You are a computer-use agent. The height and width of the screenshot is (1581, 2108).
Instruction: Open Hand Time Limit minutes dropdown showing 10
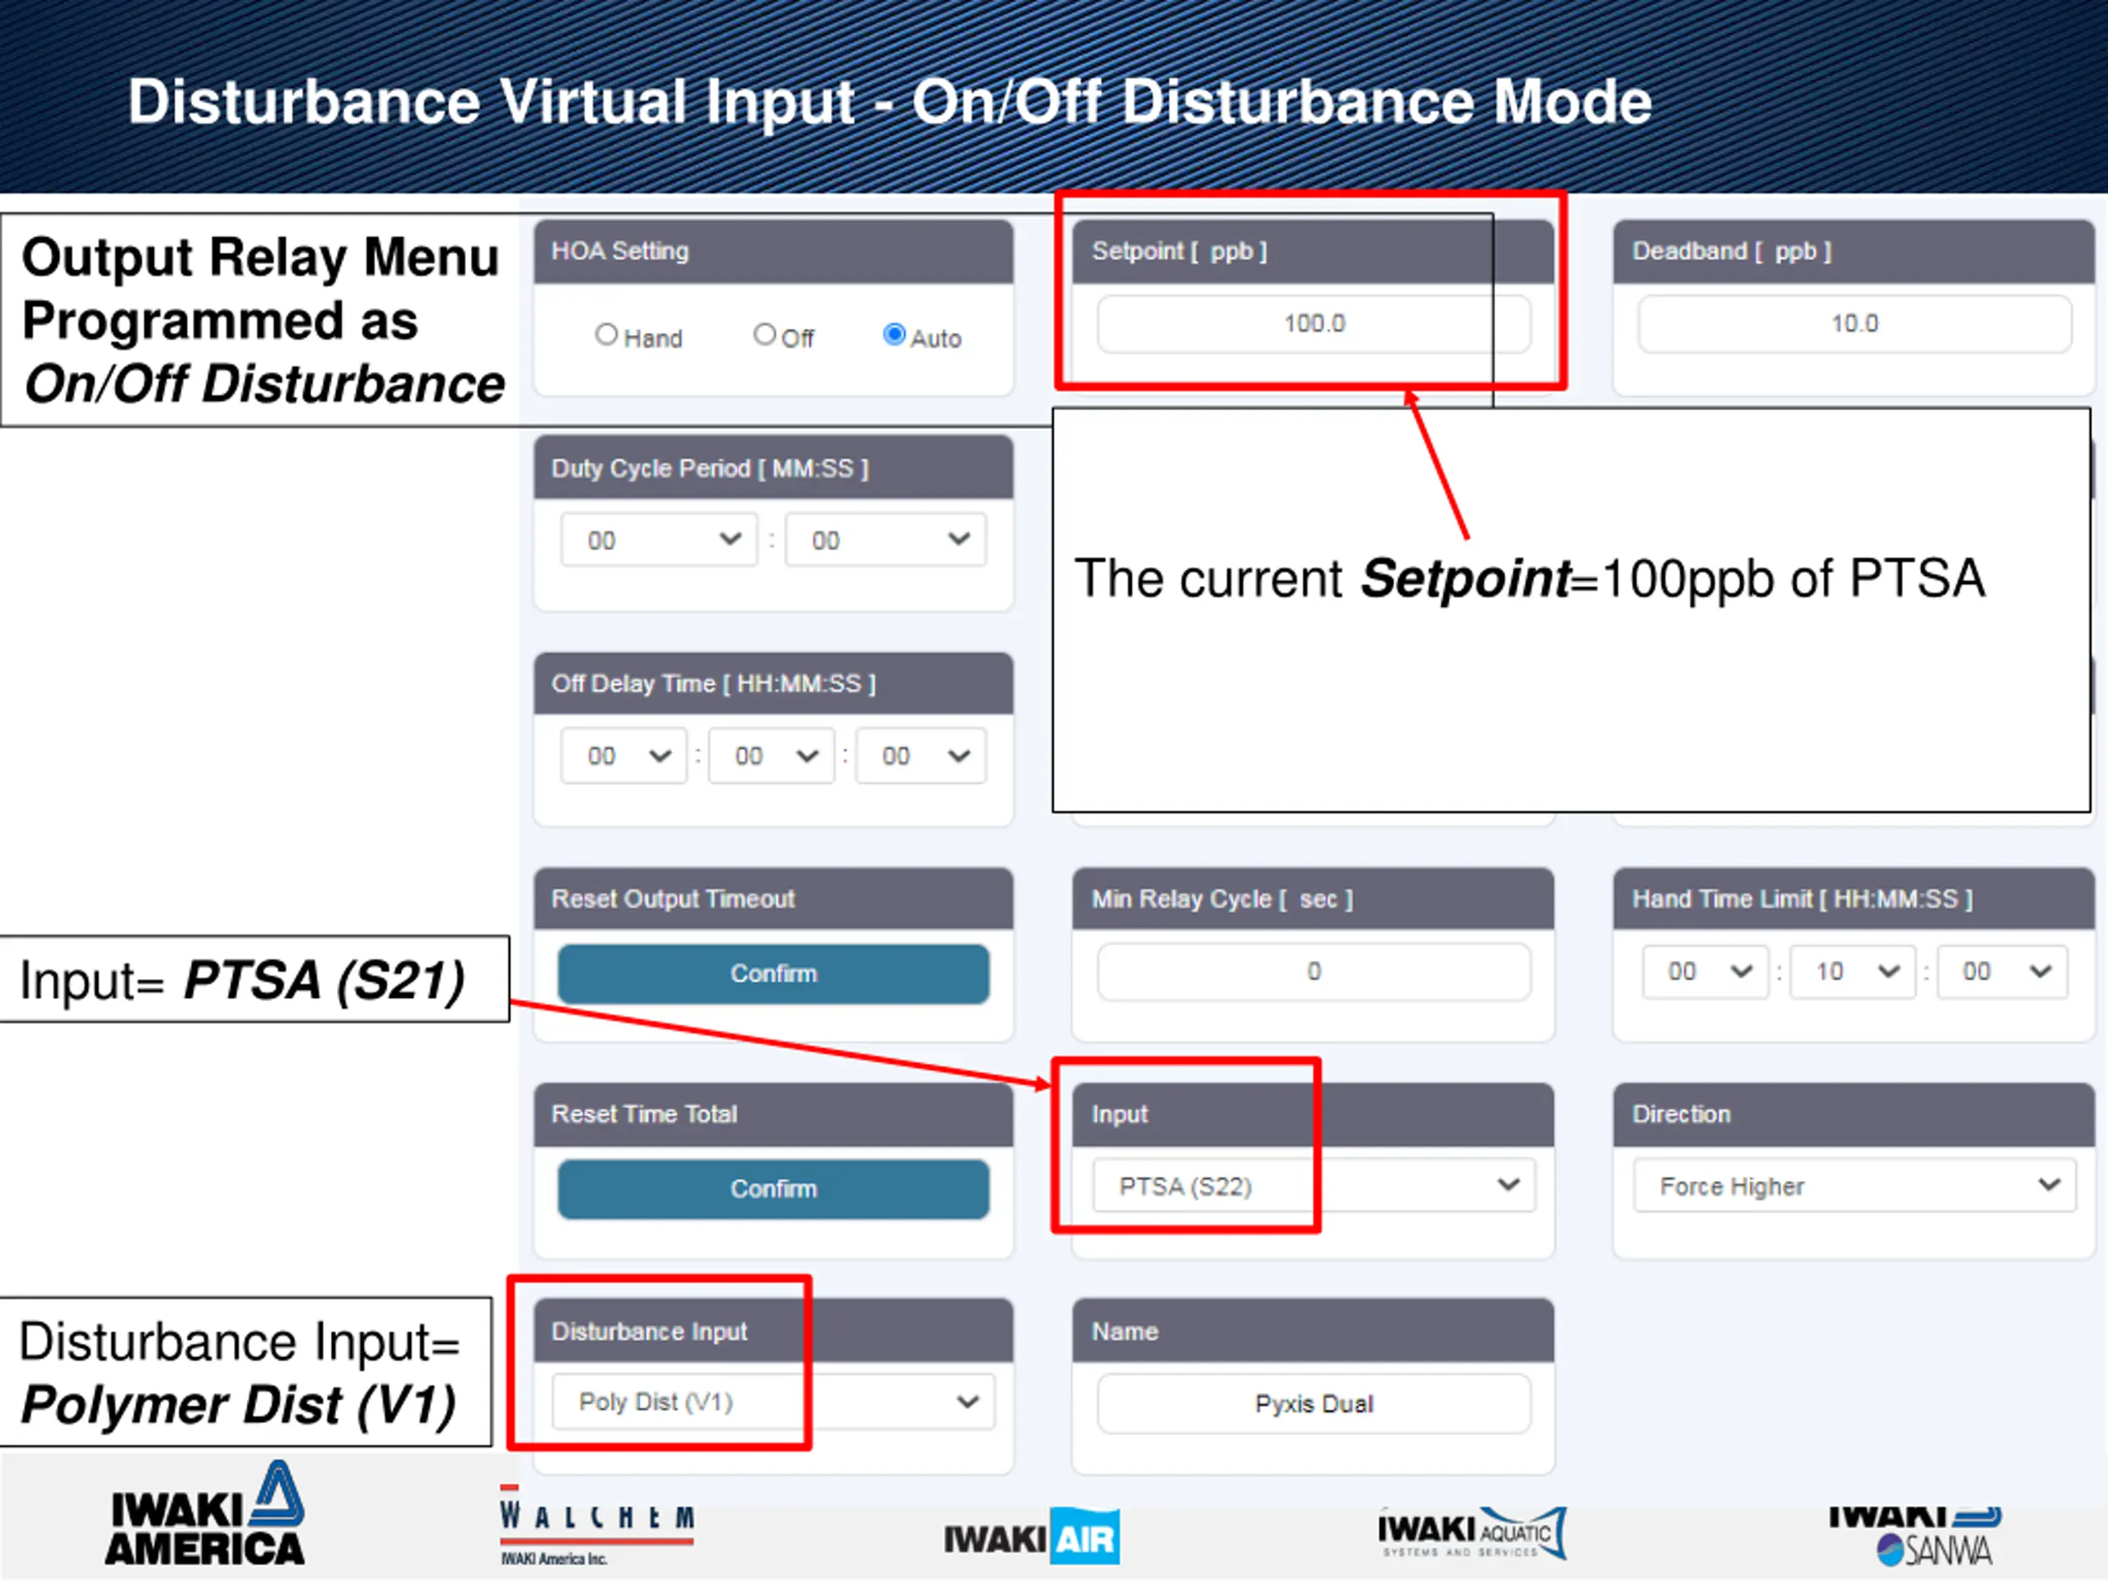point(1852,972)
